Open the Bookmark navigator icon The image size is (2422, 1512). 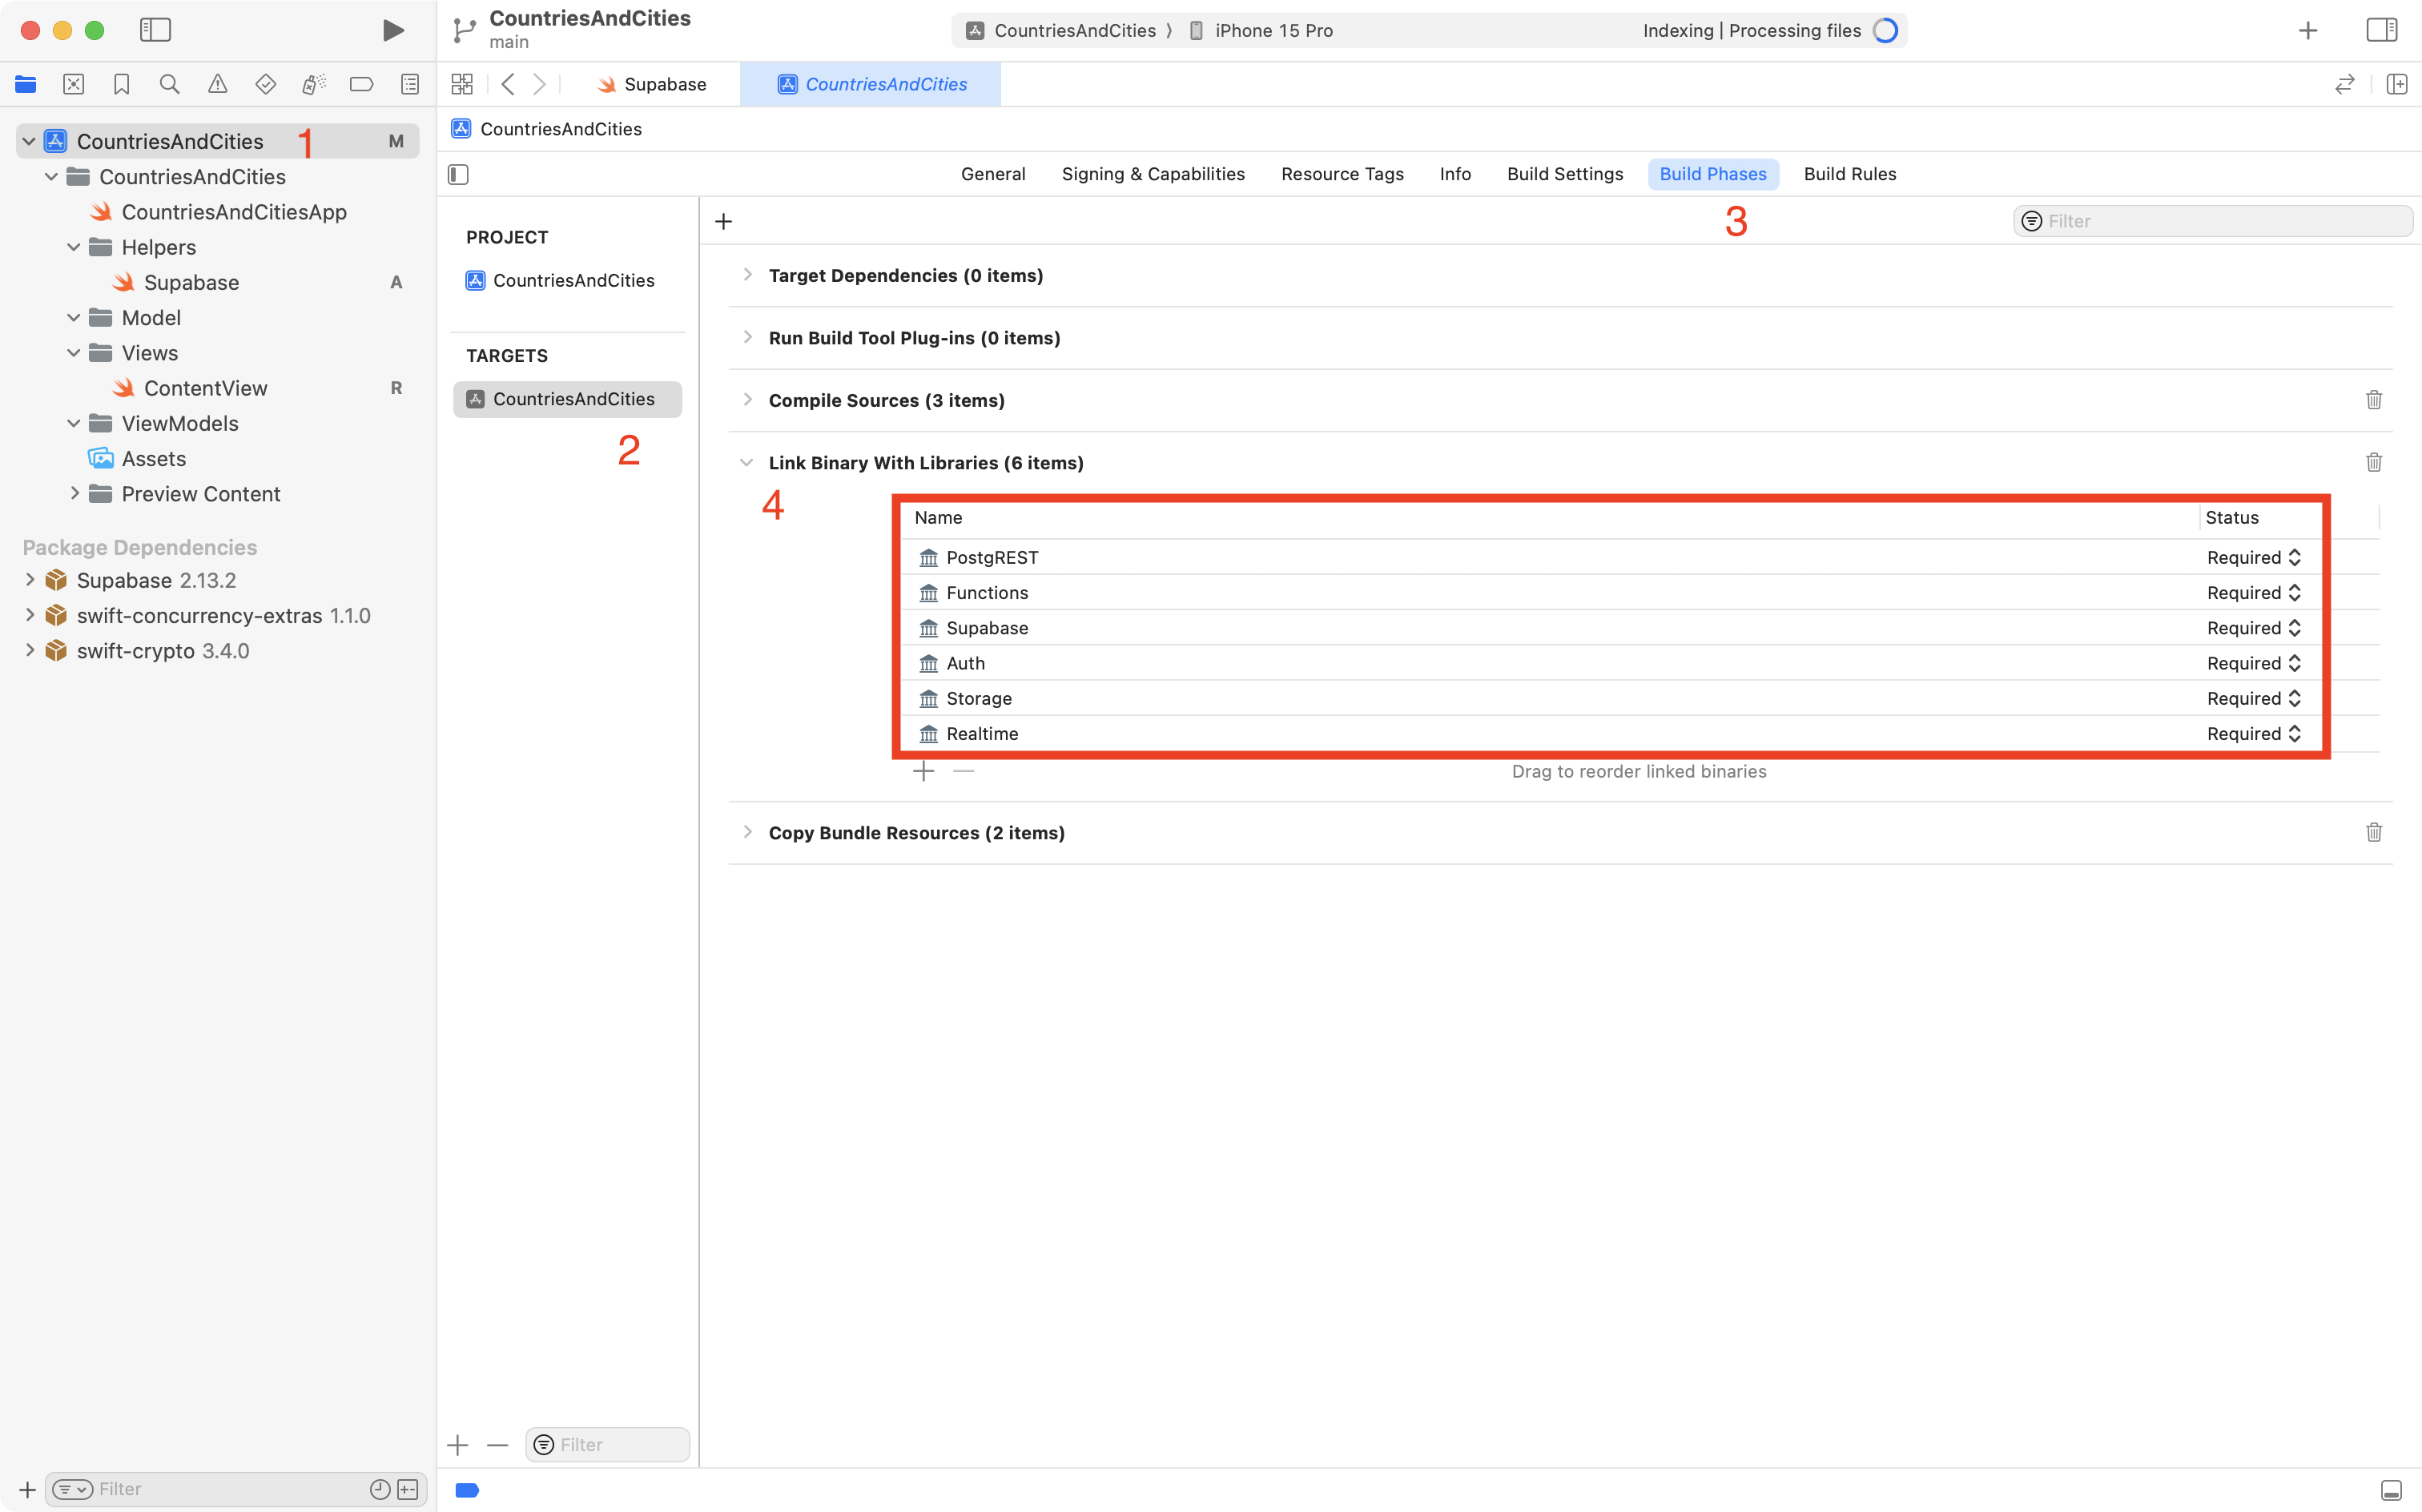(121, 84)
